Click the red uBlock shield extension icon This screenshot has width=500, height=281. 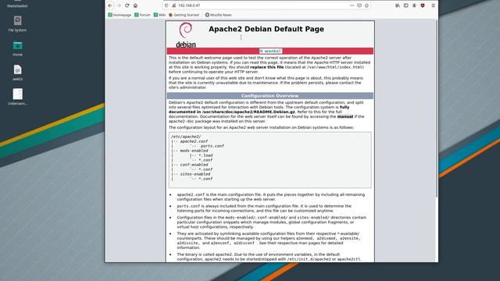pos(423,5)
